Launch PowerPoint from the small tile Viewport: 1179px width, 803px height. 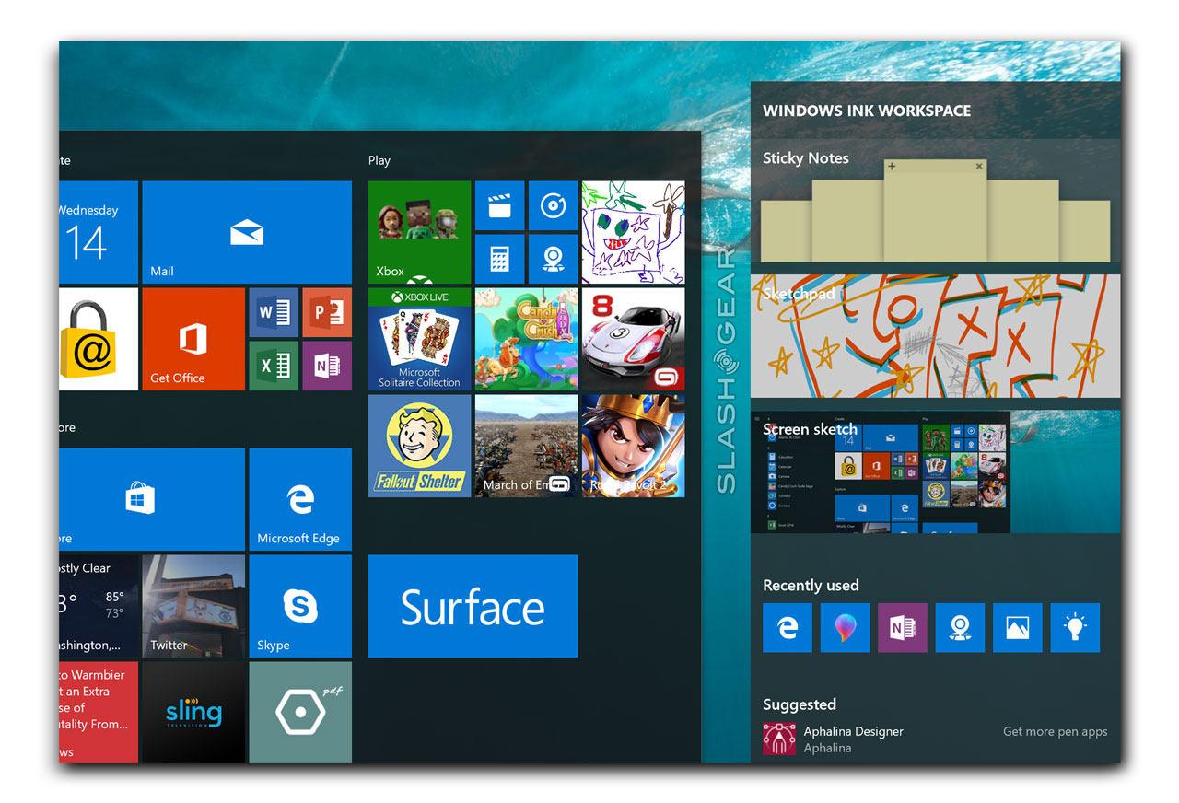click(327, 312)
